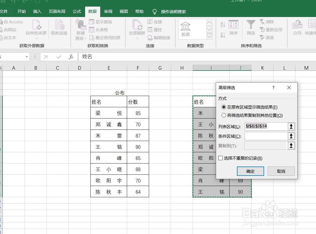Image resolution: width=316 pixels, height=234 pixels.
Task: Click the criteria range (条件区域) input field
Action: tap(266, 136)
